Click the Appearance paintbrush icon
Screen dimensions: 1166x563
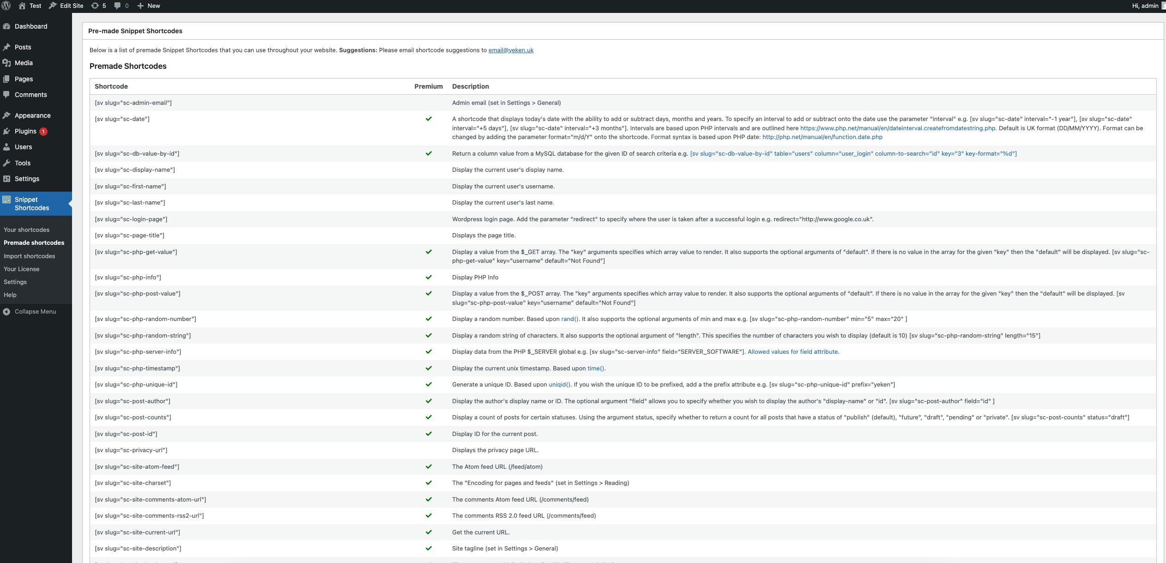[6, 115]
